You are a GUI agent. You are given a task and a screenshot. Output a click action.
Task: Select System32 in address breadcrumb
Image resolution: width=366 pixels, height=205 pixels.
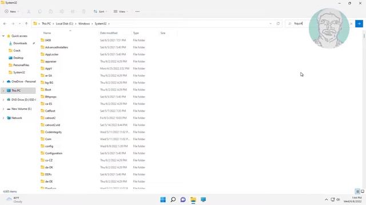point(101,24)
